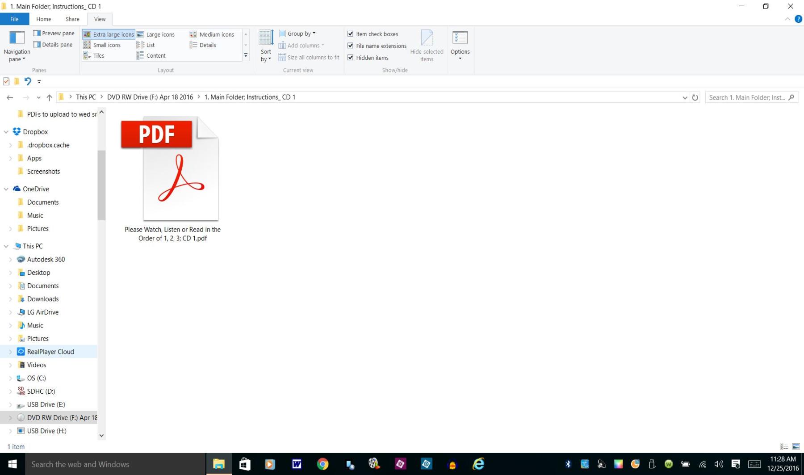804x475 pixels.
Task: Choose Small icons layout
Action: coord(102,45)
